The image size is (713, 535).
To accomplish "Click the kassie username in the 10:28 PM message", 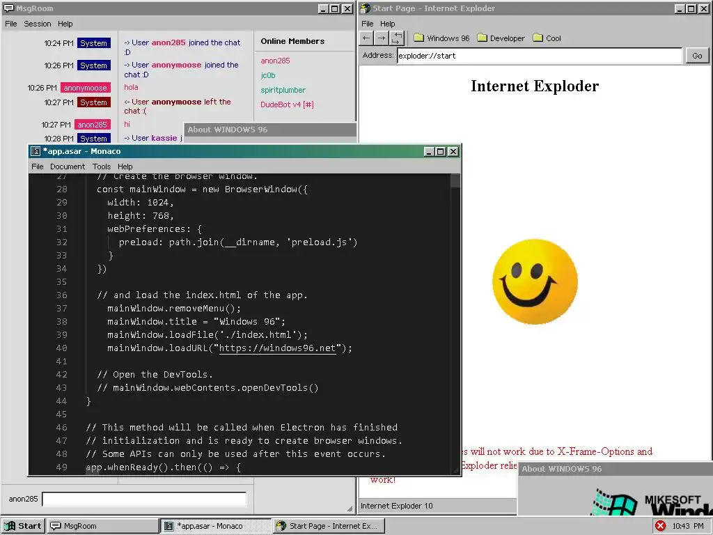I will pos(164,139).
